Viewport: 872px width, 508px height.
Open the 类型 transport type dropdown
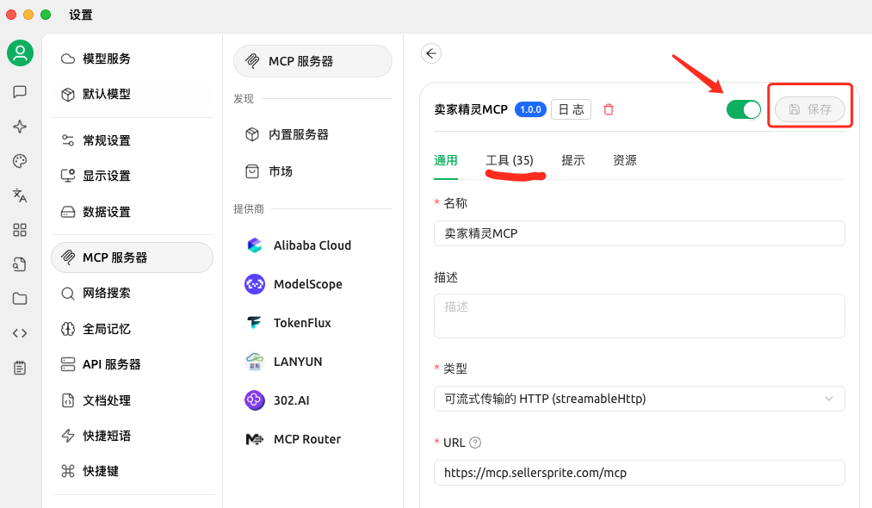[x=639, y=399]
